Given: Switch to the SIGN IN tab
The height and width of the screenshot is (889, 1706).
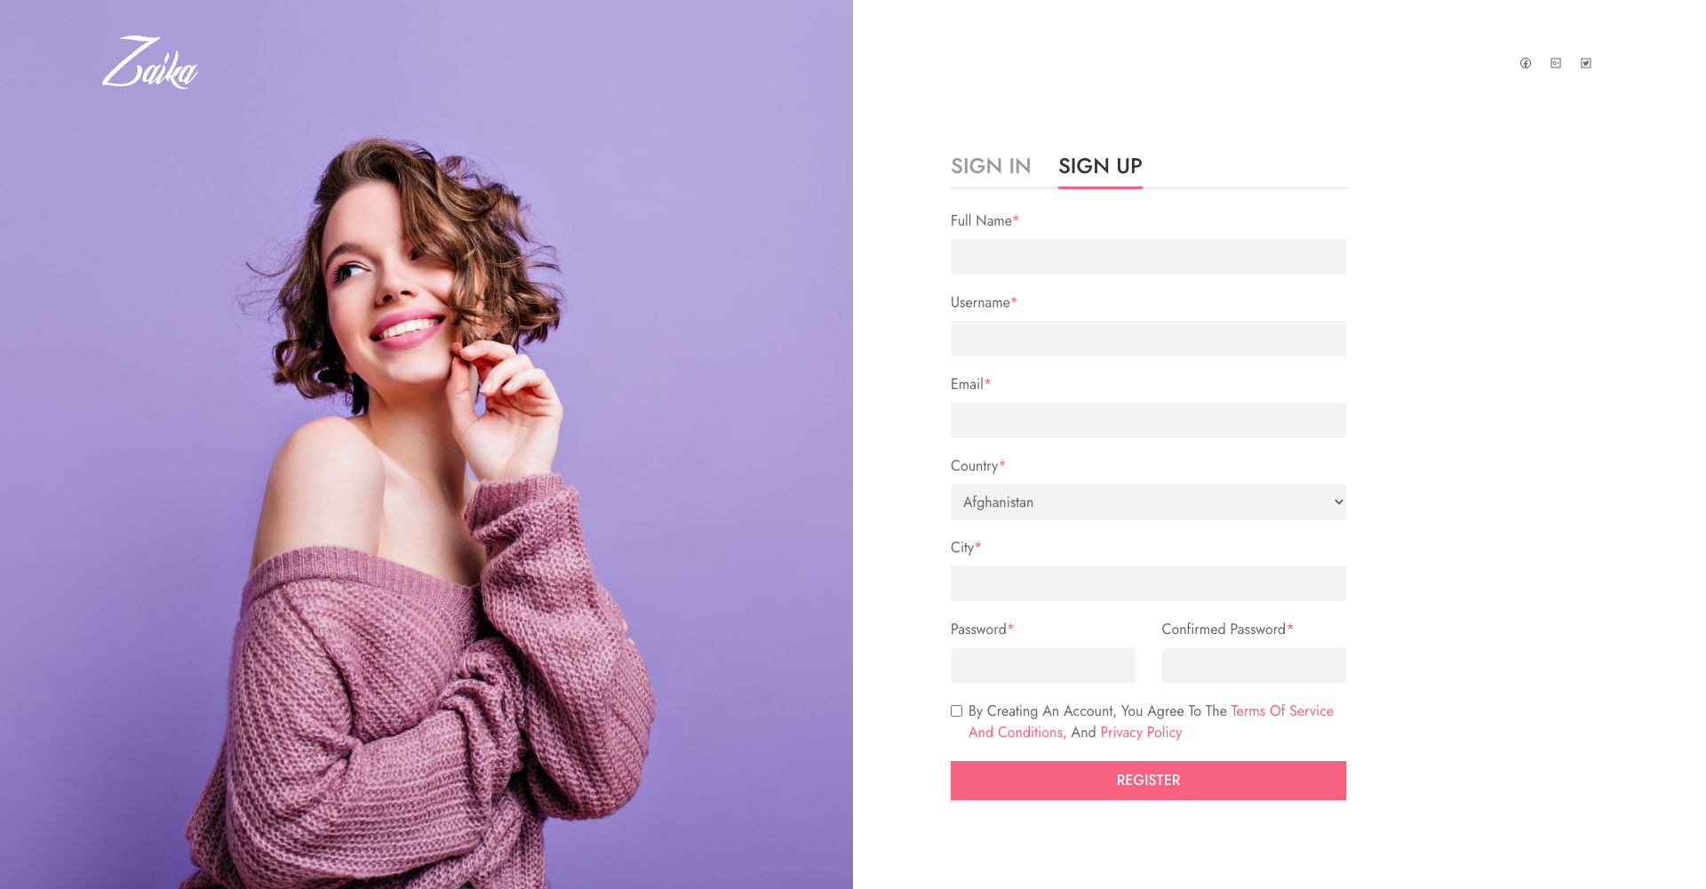Looking at the screenshot, I should click(x=991, y=166).
